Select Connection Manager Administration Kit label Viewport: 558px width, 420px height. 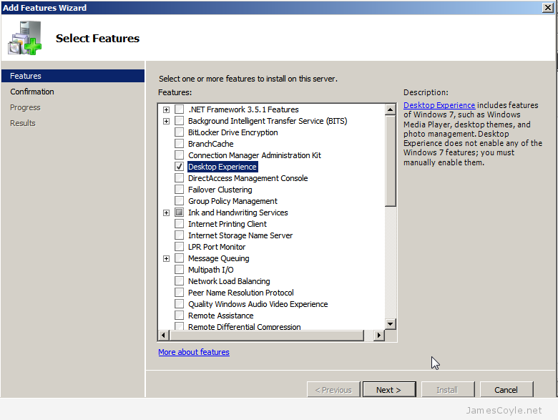coord(255,155)
